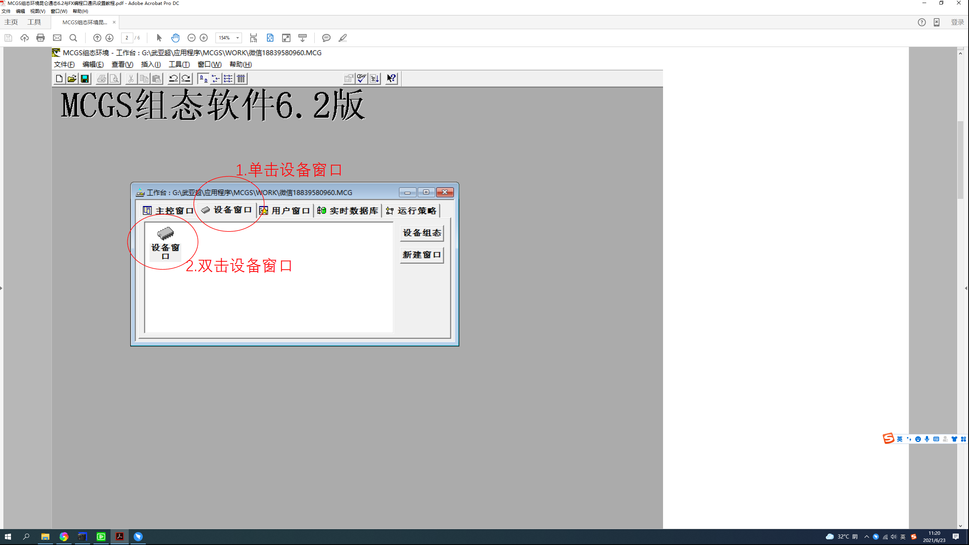Click the vertical document scrollbar thumb

[x=960, y=159]
